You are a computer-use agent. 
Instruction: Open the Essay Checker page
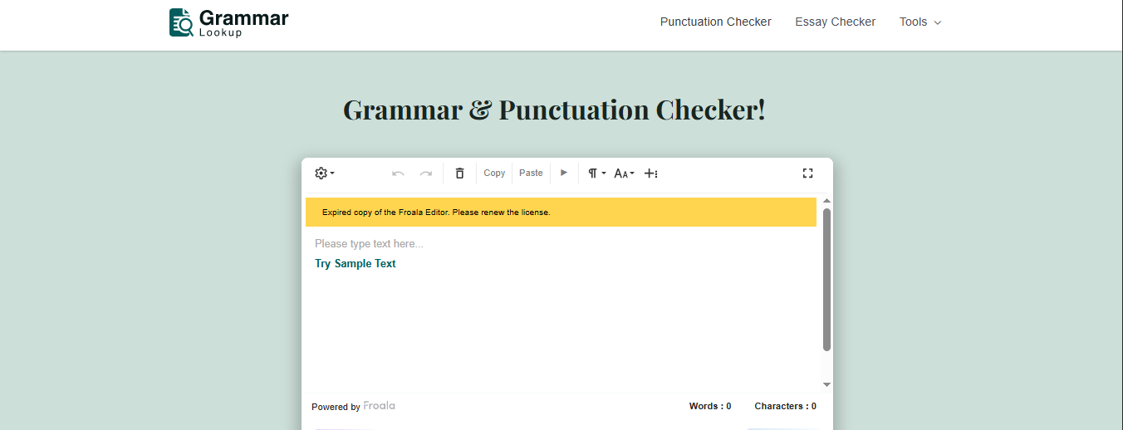coord(835,22)
